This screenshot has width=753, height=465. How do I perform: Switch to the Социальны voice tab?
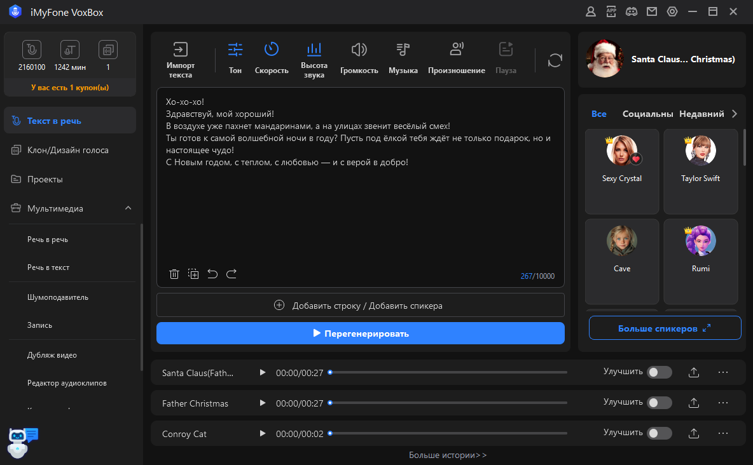(x=647, y=114)
